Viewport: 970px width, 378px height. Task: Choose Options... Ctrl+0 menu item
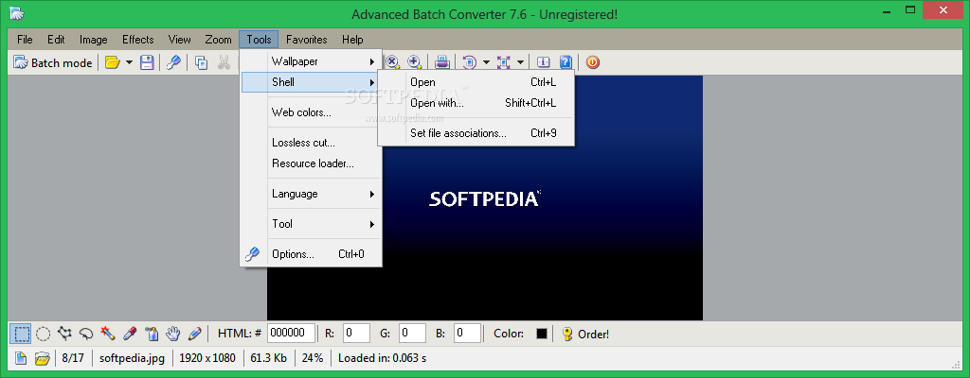point(311,254)
